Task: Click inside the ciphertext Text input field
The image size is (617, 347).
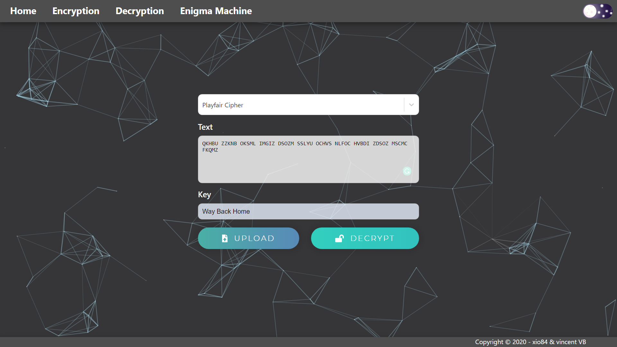Action: 308,159
